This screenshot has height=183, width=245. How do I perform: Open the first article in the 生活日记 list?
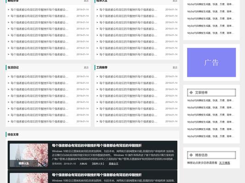click(x=40, y=76)
